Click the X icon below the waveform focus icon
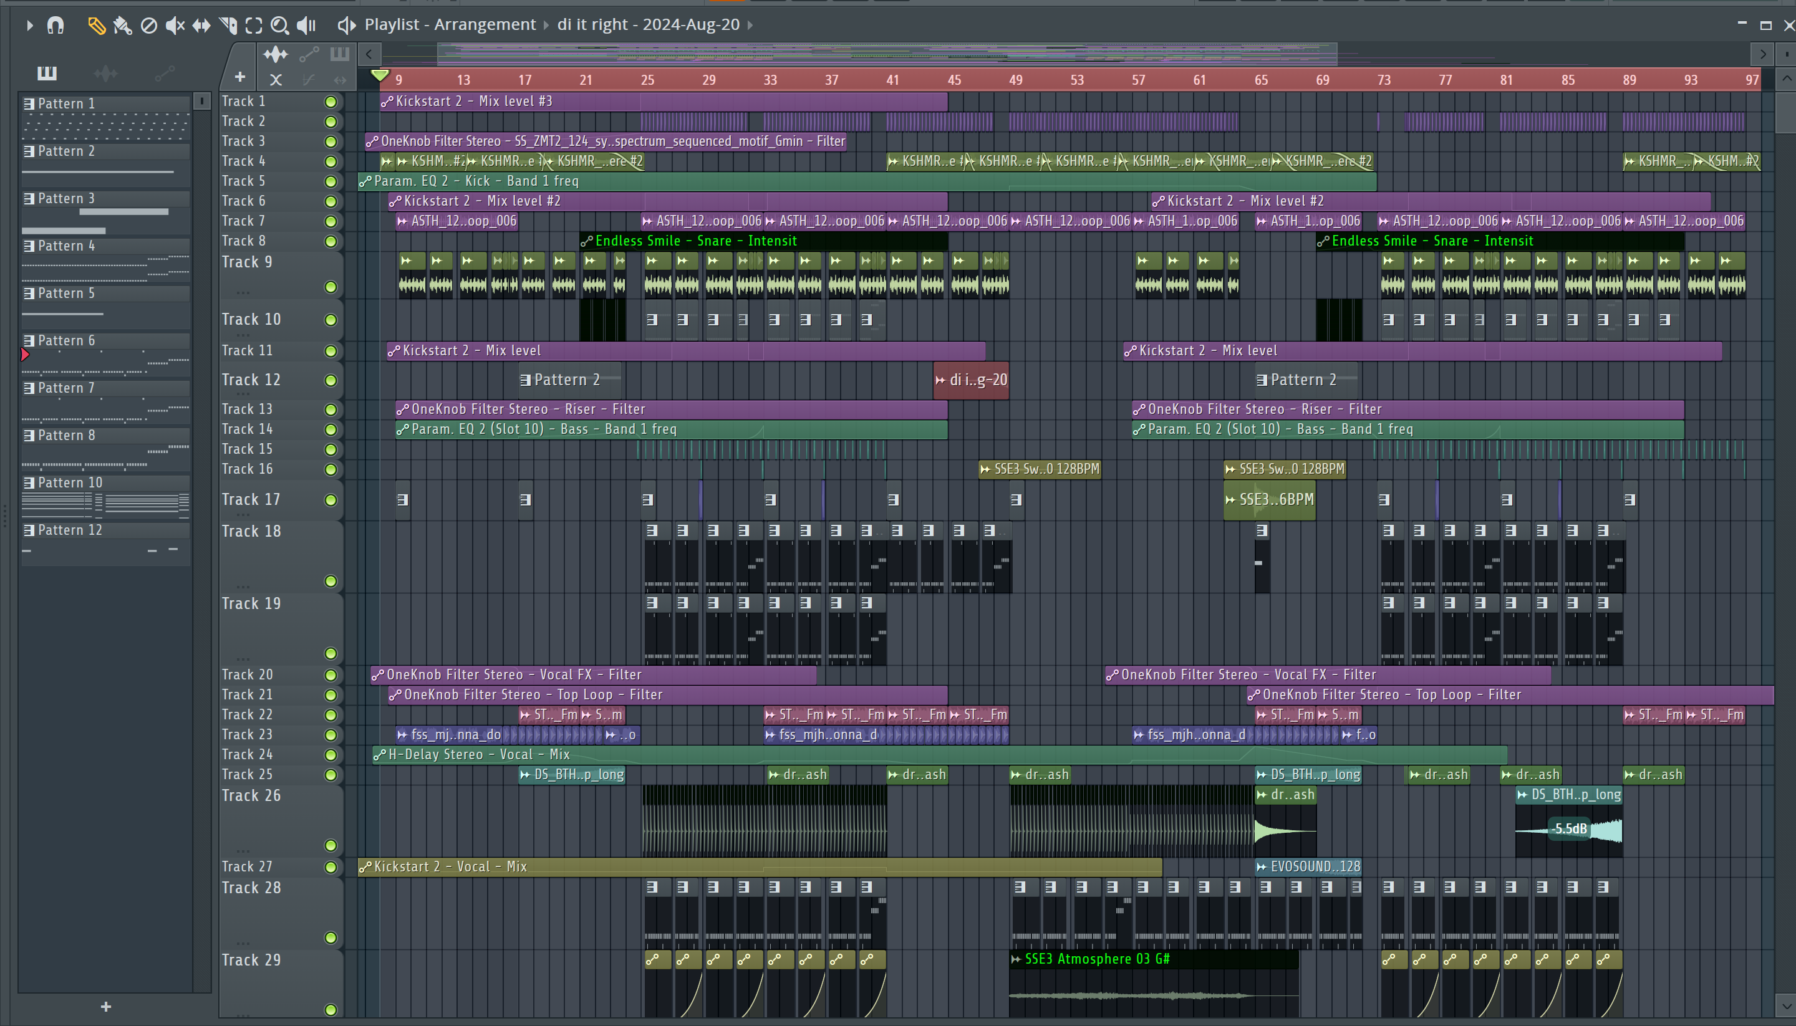The height and width of the screenshot is (1026, 1796). click(x=276, y=80)
